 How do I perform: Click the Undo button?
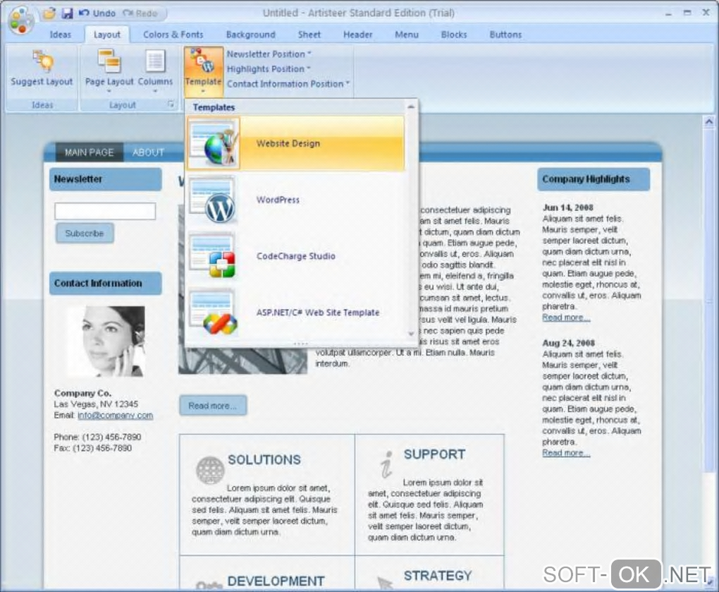tap(97, 13)
